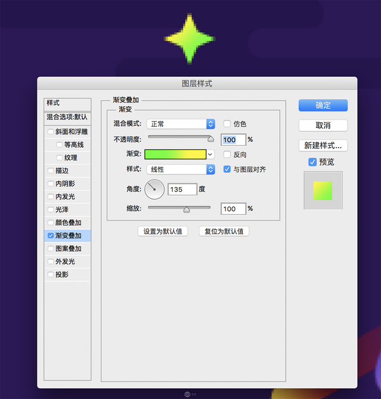This screenshot has height=399, width=381.
Task: Click the 角度 input field 135
Action: click(182, 189)
